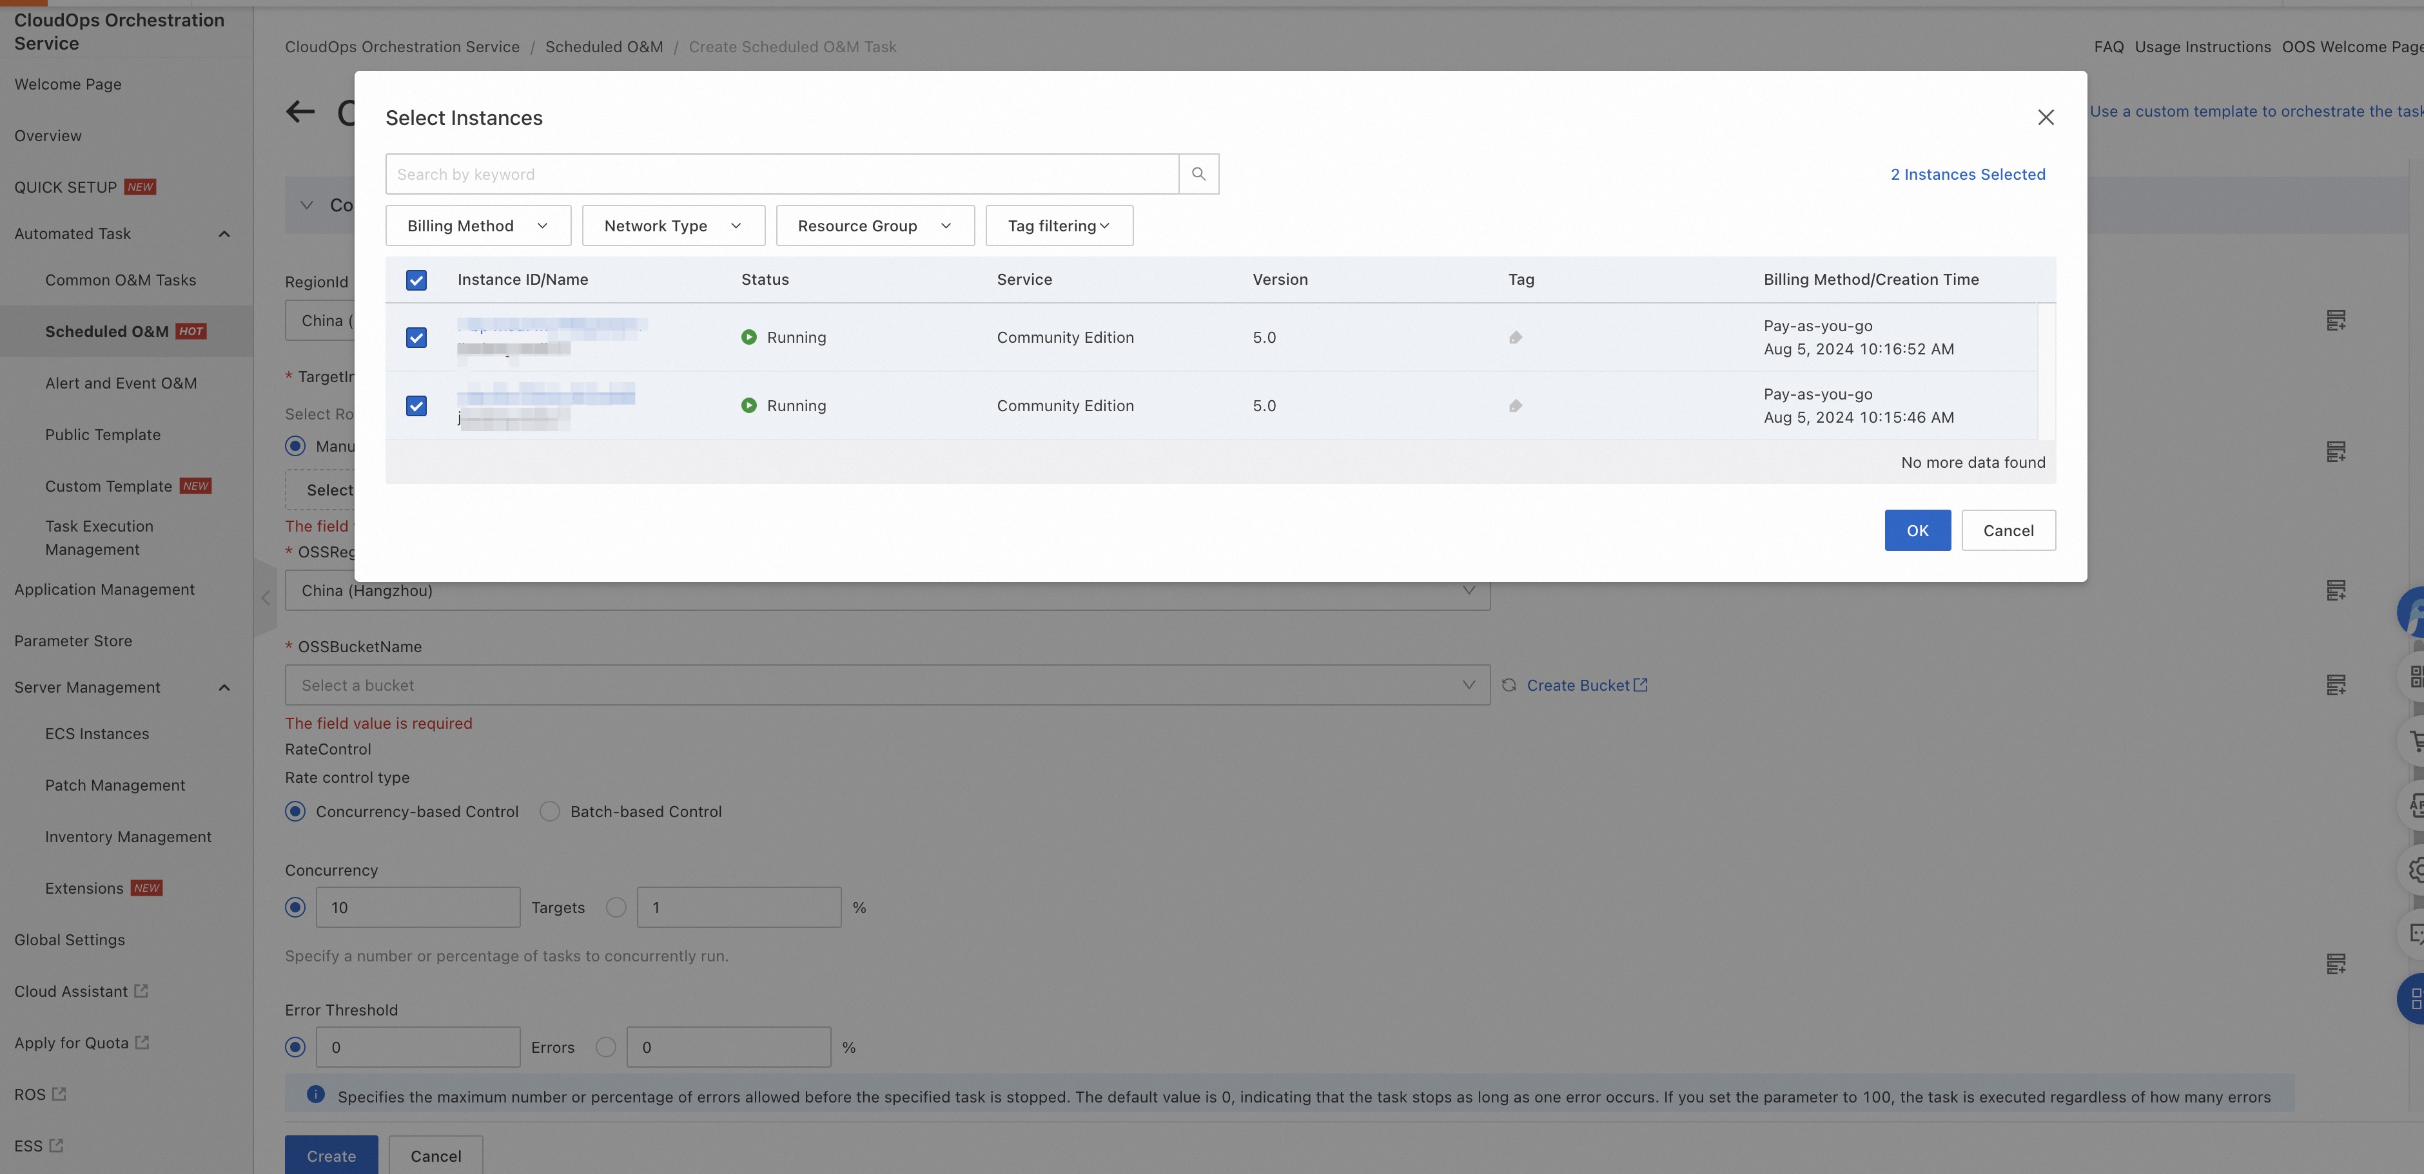This screenshot has height=1174, width=2424.
Task: Click OK to confirm selected instances
Action: 1917,530
